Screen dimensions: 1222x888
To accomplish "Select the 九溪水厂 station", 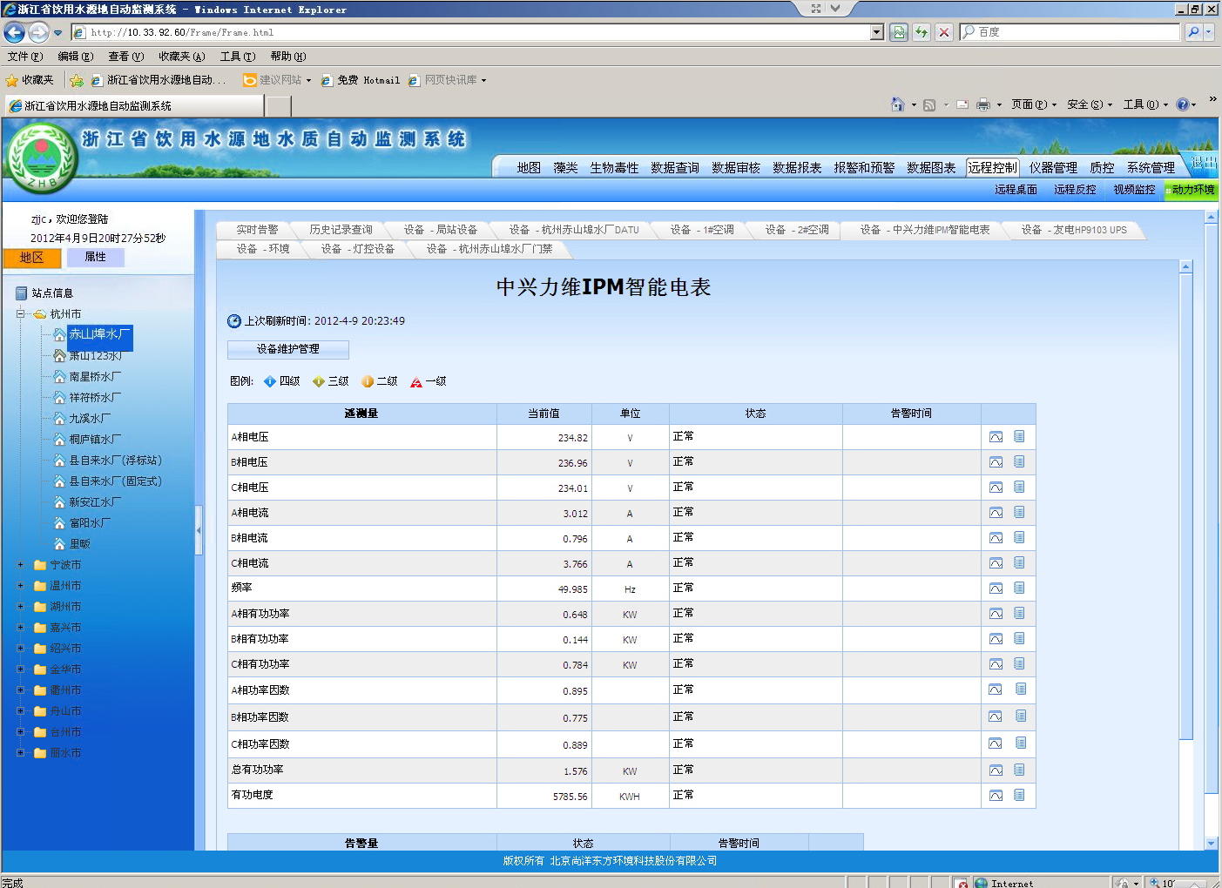I will [90, 419].
